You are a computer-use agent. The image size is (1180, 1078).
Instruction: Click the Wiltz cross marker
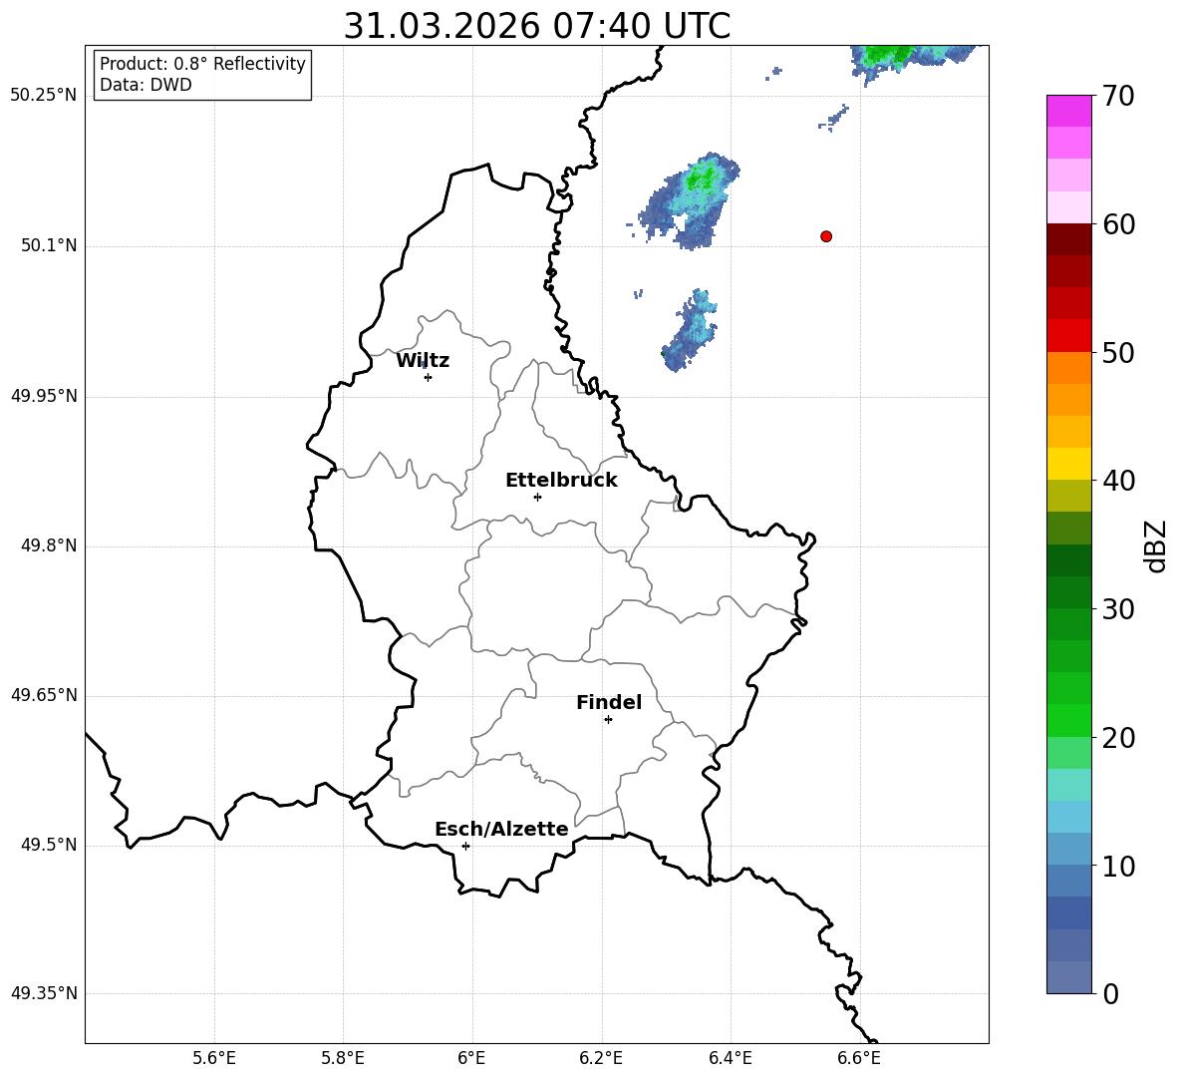point(429,377)
